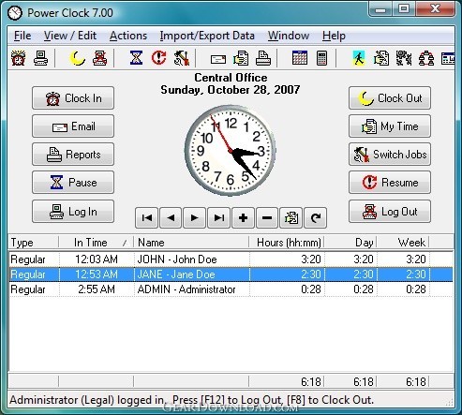Screen dimensions: 462x415
Task: Go to previous record arrow button
Action: pyautogui.click(x=171, y=217)
